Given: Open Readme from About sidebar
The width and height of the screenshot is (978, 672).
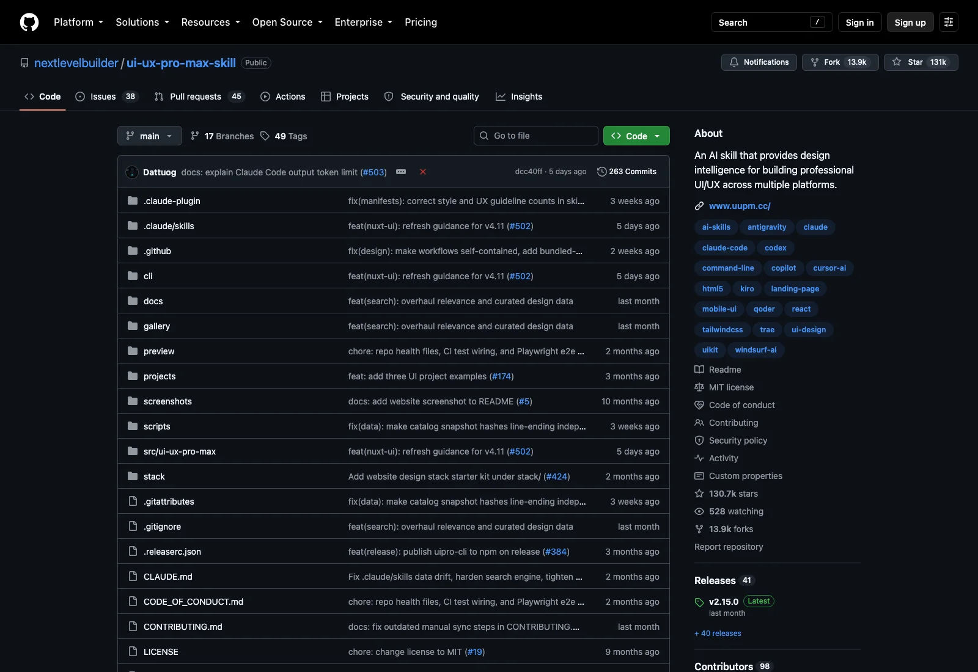Looking at the screenshot, I should click(x=718, y=370).
